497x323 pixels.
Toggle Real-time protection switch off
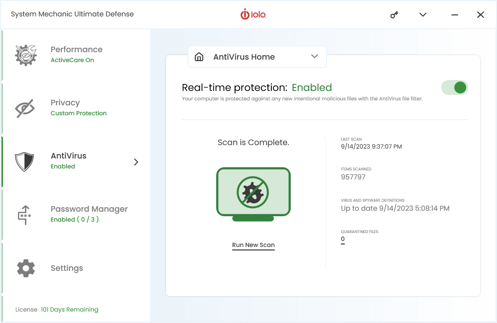455,88
